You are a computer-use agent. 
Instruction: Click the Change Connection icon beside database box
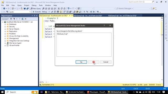7,12
